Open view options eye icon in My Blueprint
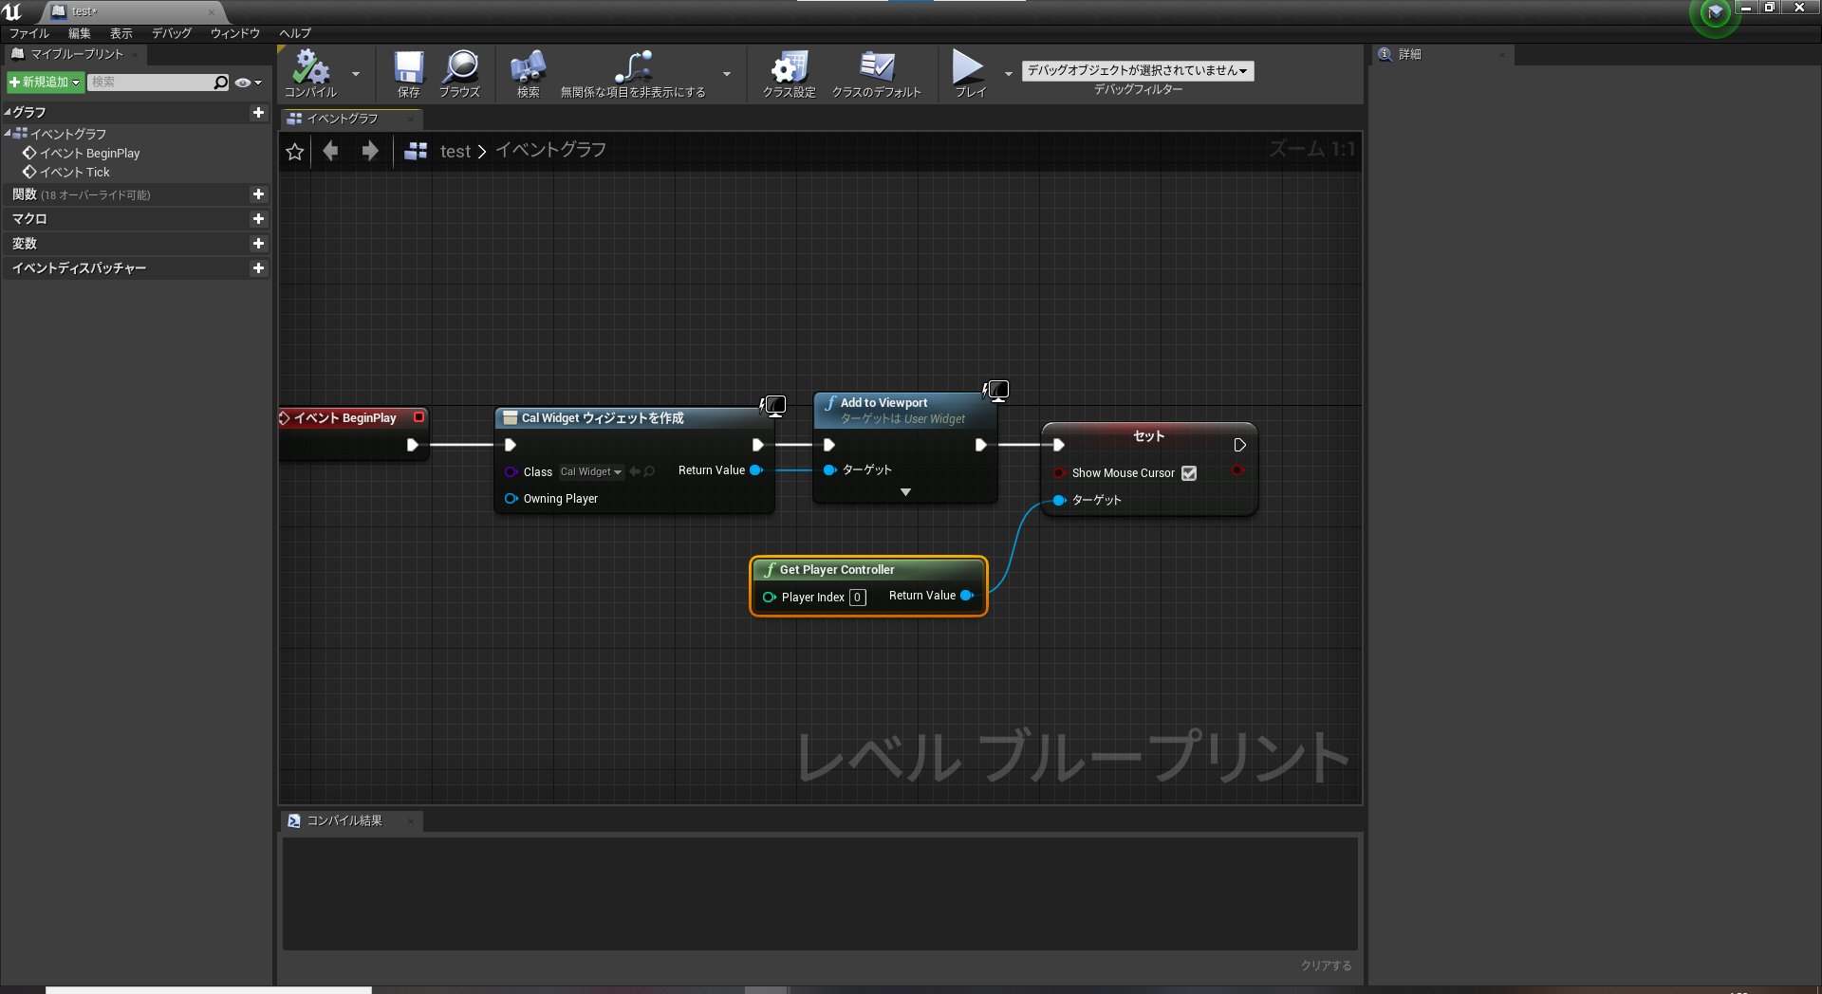Screen dimensions: 1822x994 point(248,83)
